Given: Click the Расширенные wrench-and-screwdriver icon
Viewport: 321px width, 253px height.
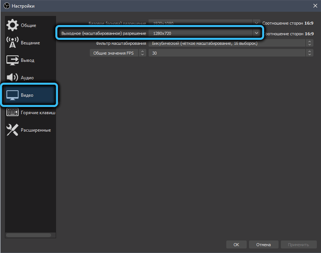Looking at the screenshot, I should click(13, 130).
